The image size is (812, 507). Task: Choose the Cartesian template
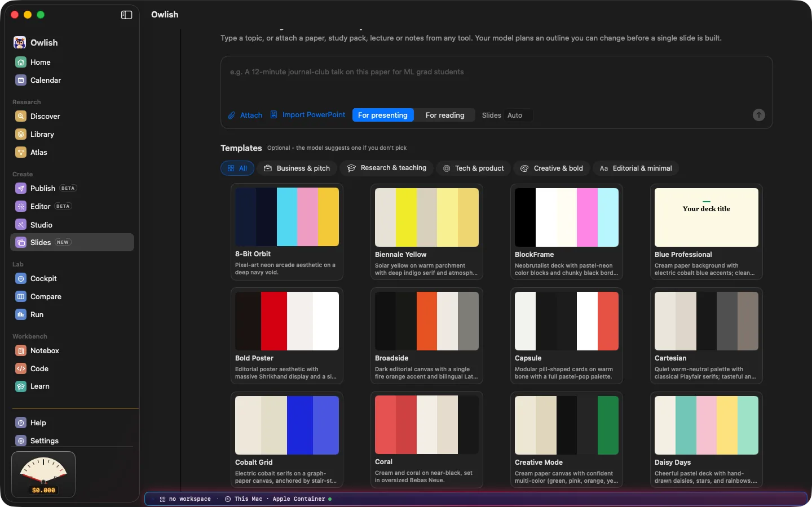pyautogui.click(x=707, y=336)
